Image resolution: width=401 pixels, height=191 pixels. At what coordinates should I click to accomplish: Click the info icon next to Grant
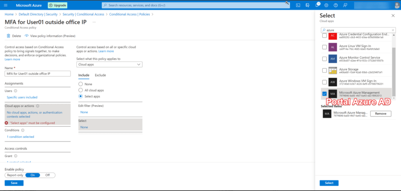[x=16, y=156]
